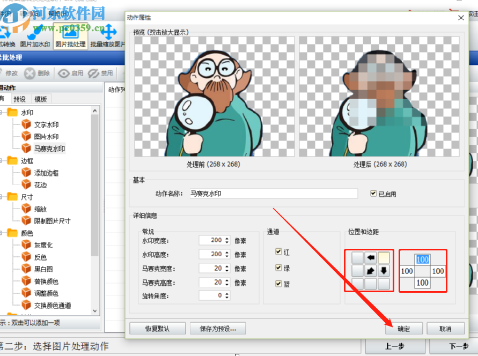
Task: Click the top margin field showing selected 100
Action: 423,259
